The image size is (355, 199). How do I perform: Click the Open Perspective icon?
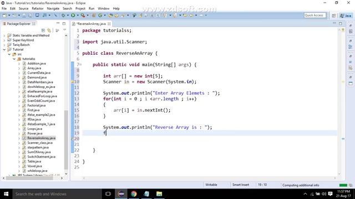click(x=334, y=15)
